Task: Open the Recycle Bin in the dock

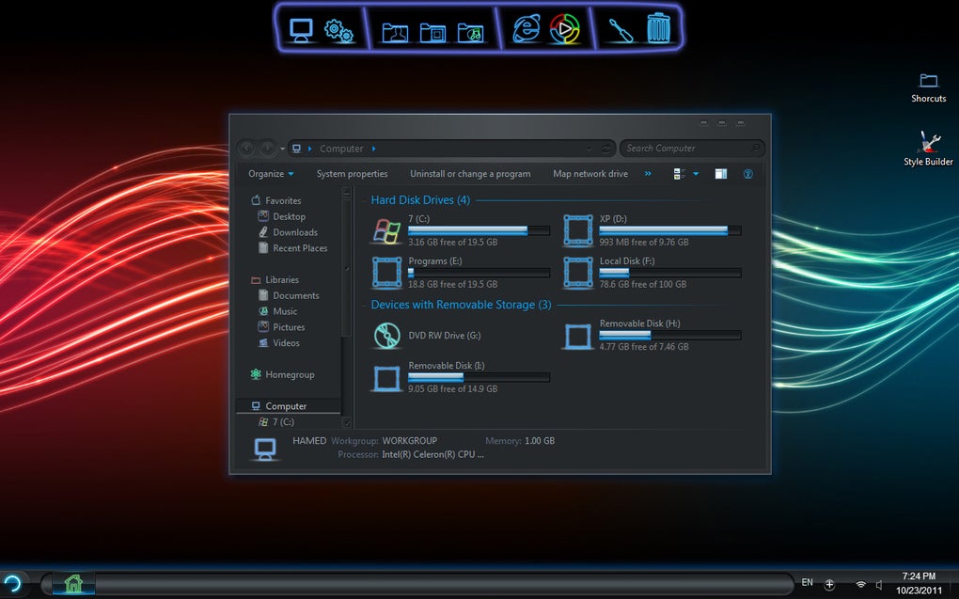Action: 658,29
